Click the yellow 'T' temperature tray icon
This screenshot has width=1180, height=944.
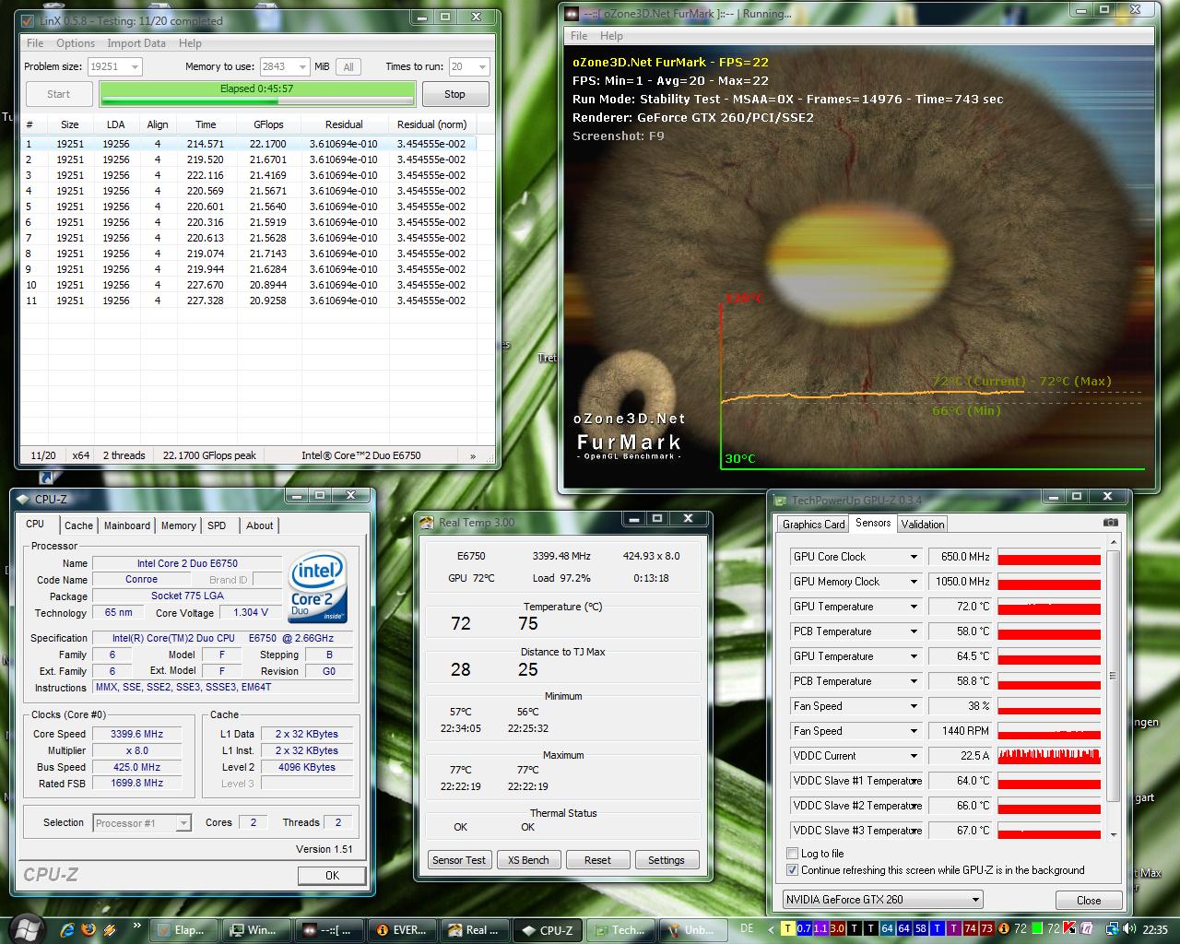(x=788, y=928)
